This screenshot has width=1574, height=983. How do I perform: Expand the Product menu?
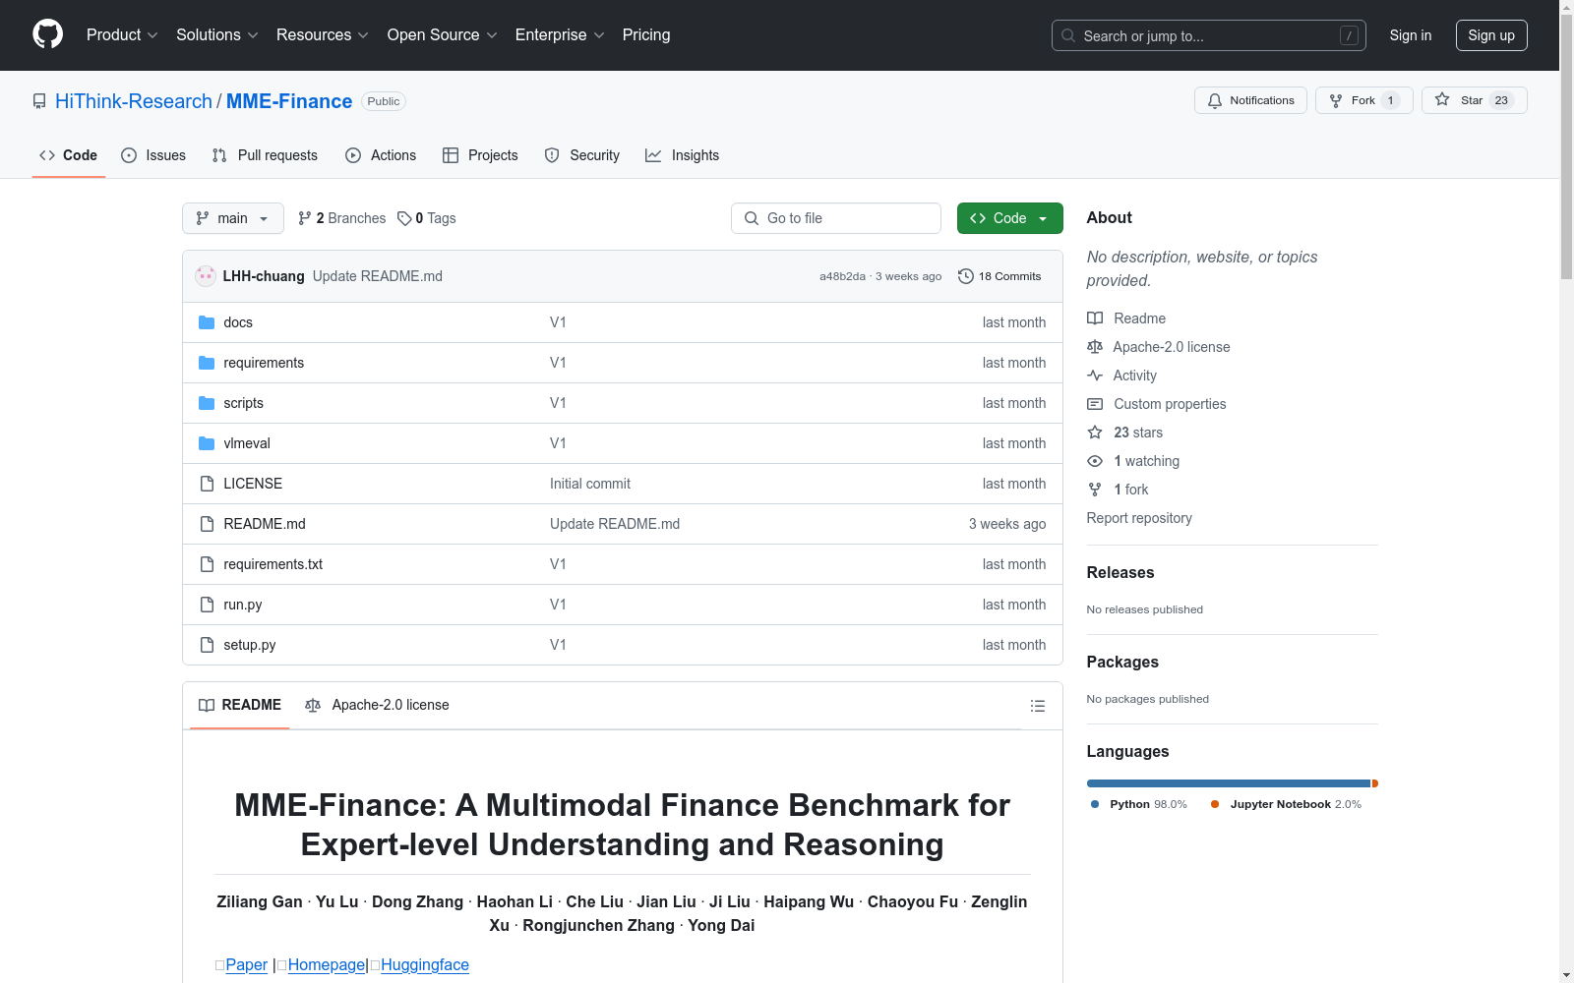coord(122,34)
